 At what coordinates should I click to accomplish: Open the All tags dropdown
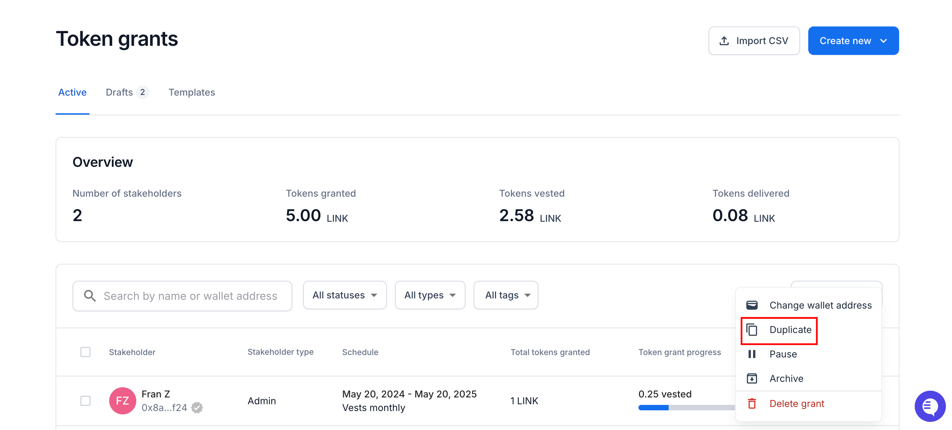[505, 295]
